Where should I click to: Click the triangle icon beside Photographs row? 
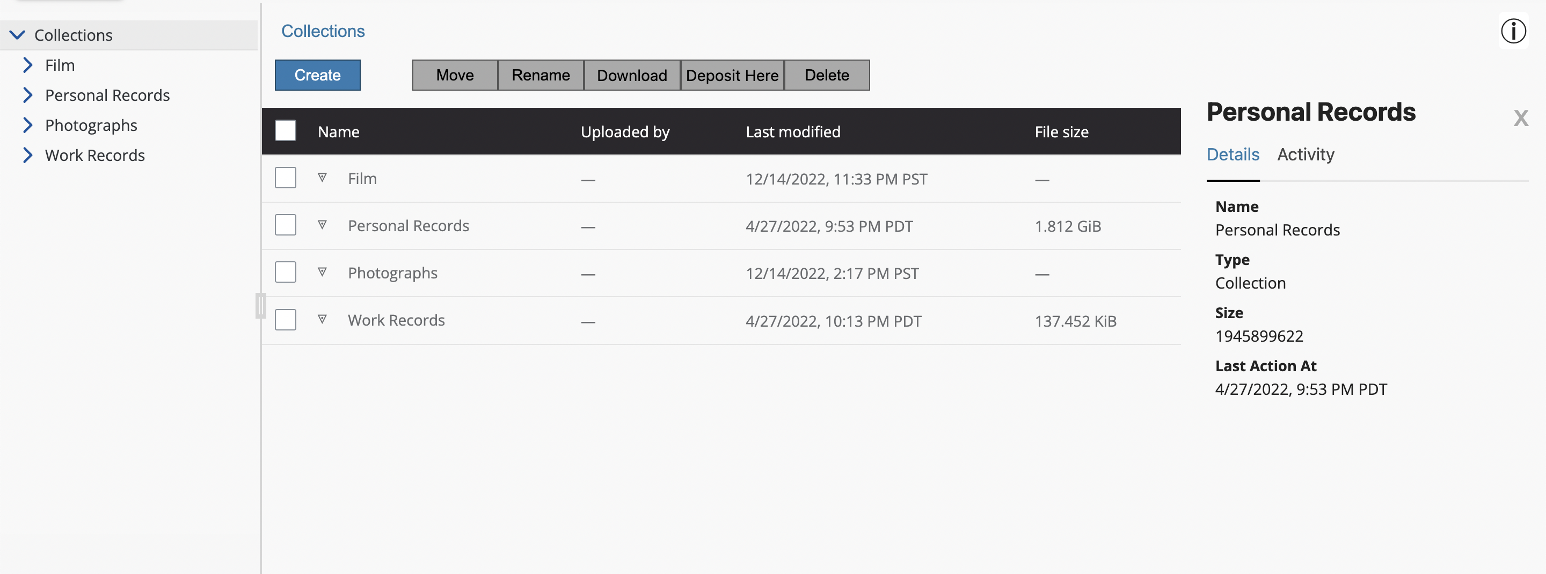pos(322,273)
